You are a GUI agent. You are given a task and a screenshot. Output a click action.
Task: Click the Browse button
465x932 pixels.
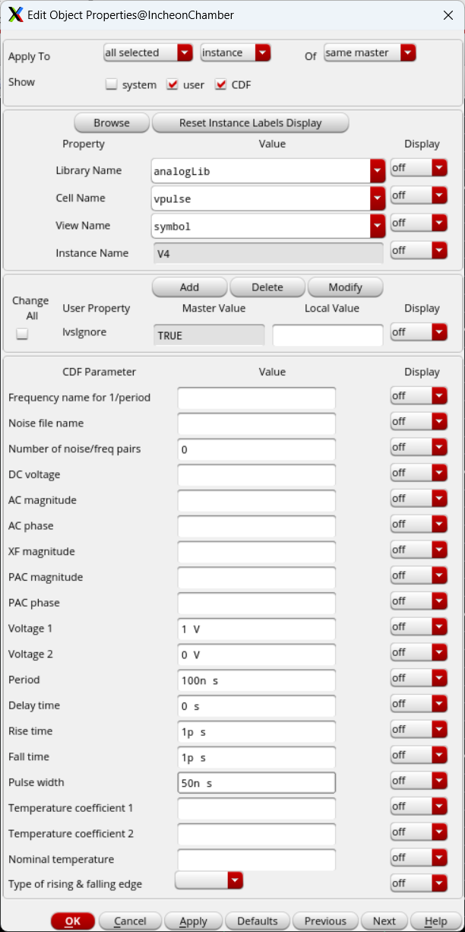[x=112, y=123]
